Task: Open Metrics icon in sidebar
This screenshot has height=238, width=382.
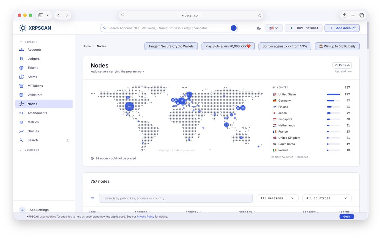Action: coord(21,122)
